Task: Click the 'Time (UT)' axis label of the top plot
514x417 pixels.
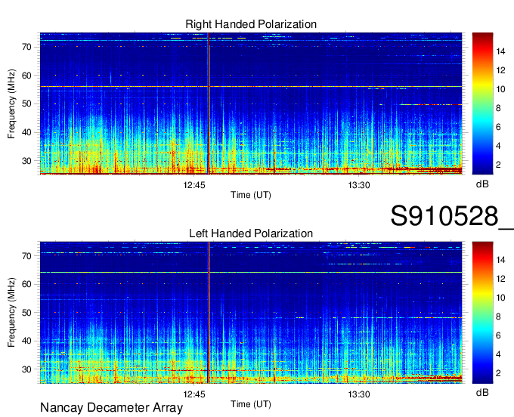Action: pos(251,195)
